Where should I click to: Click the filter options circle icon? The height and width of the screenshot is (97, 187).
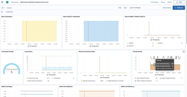pos(2,12)
